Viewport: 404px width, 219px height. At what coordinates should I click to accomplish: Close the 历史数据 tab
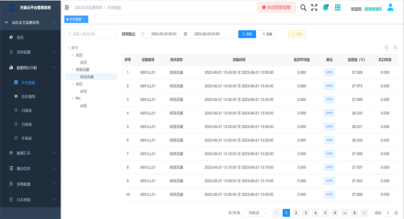(84, 19)
